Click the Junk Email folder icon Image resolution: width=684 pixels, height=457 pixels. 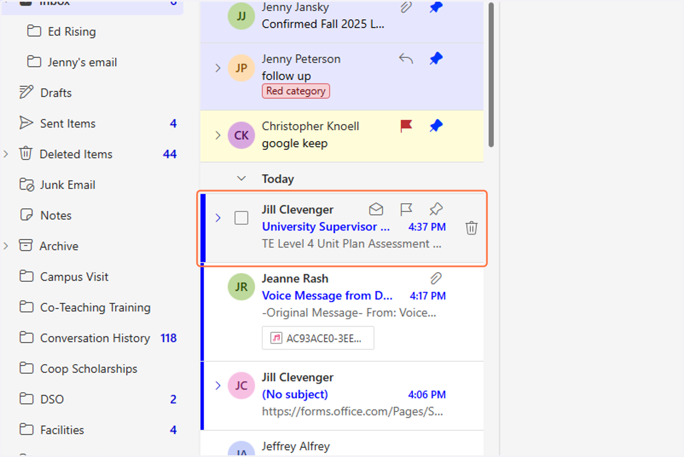point(26,184)
